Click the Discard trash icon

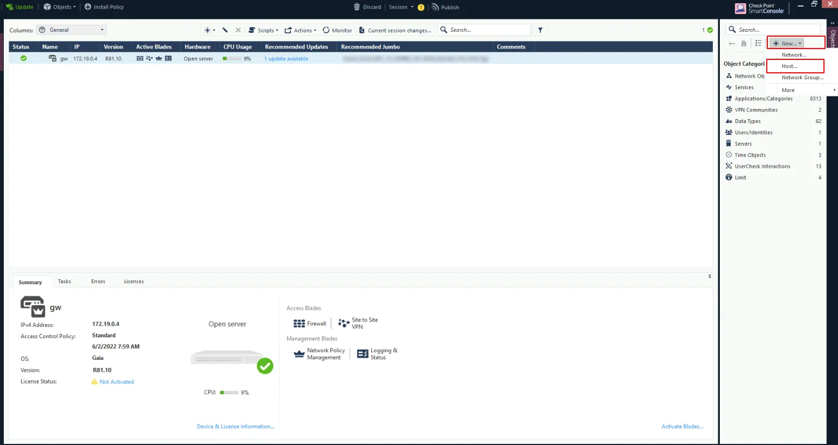[x=357, y=7]
